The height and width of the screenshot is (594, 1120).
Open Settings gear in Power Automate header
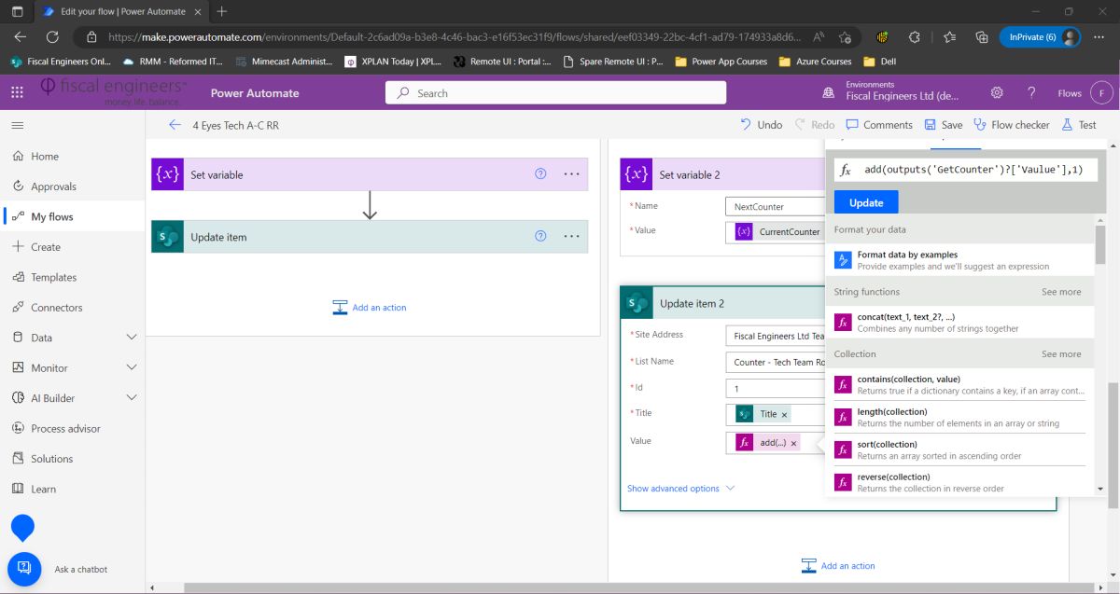(x=997, y=92)
